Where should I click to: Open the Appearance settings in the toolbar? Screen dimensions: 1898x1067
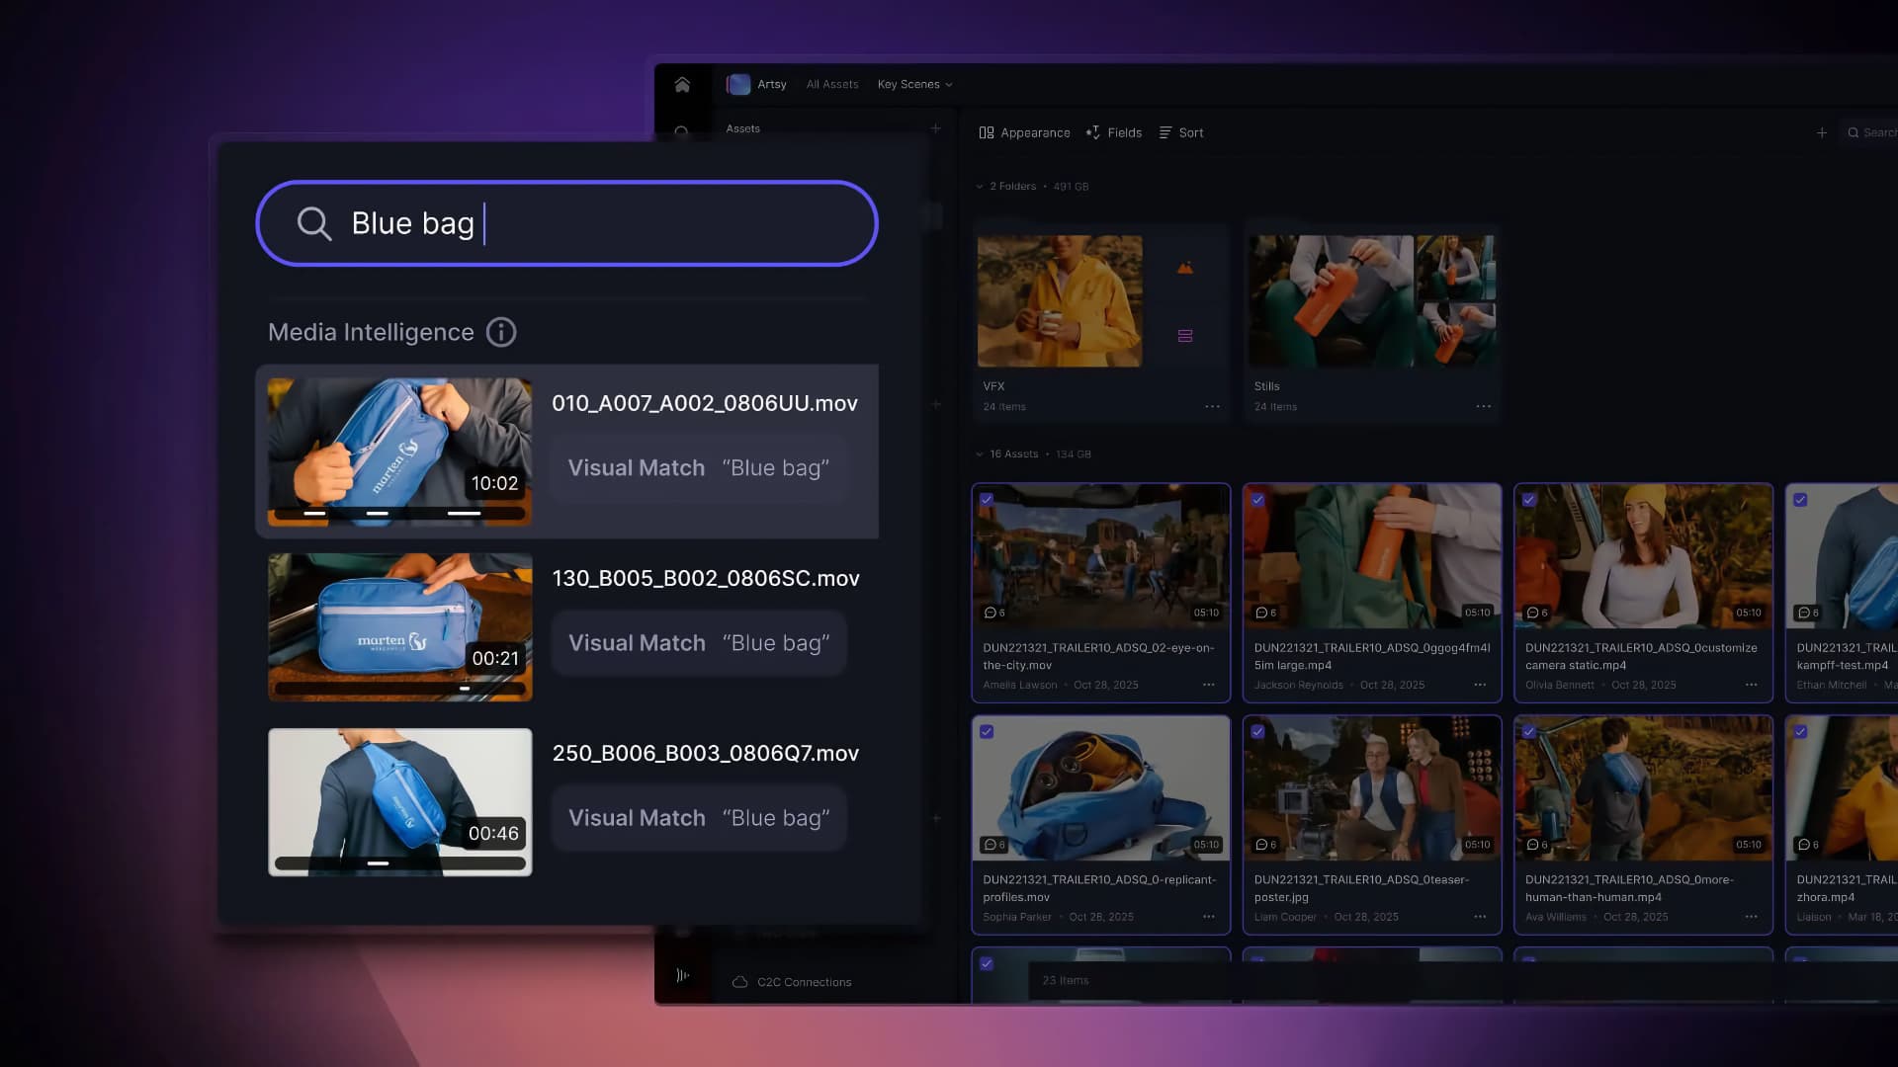pos(1025,132)
